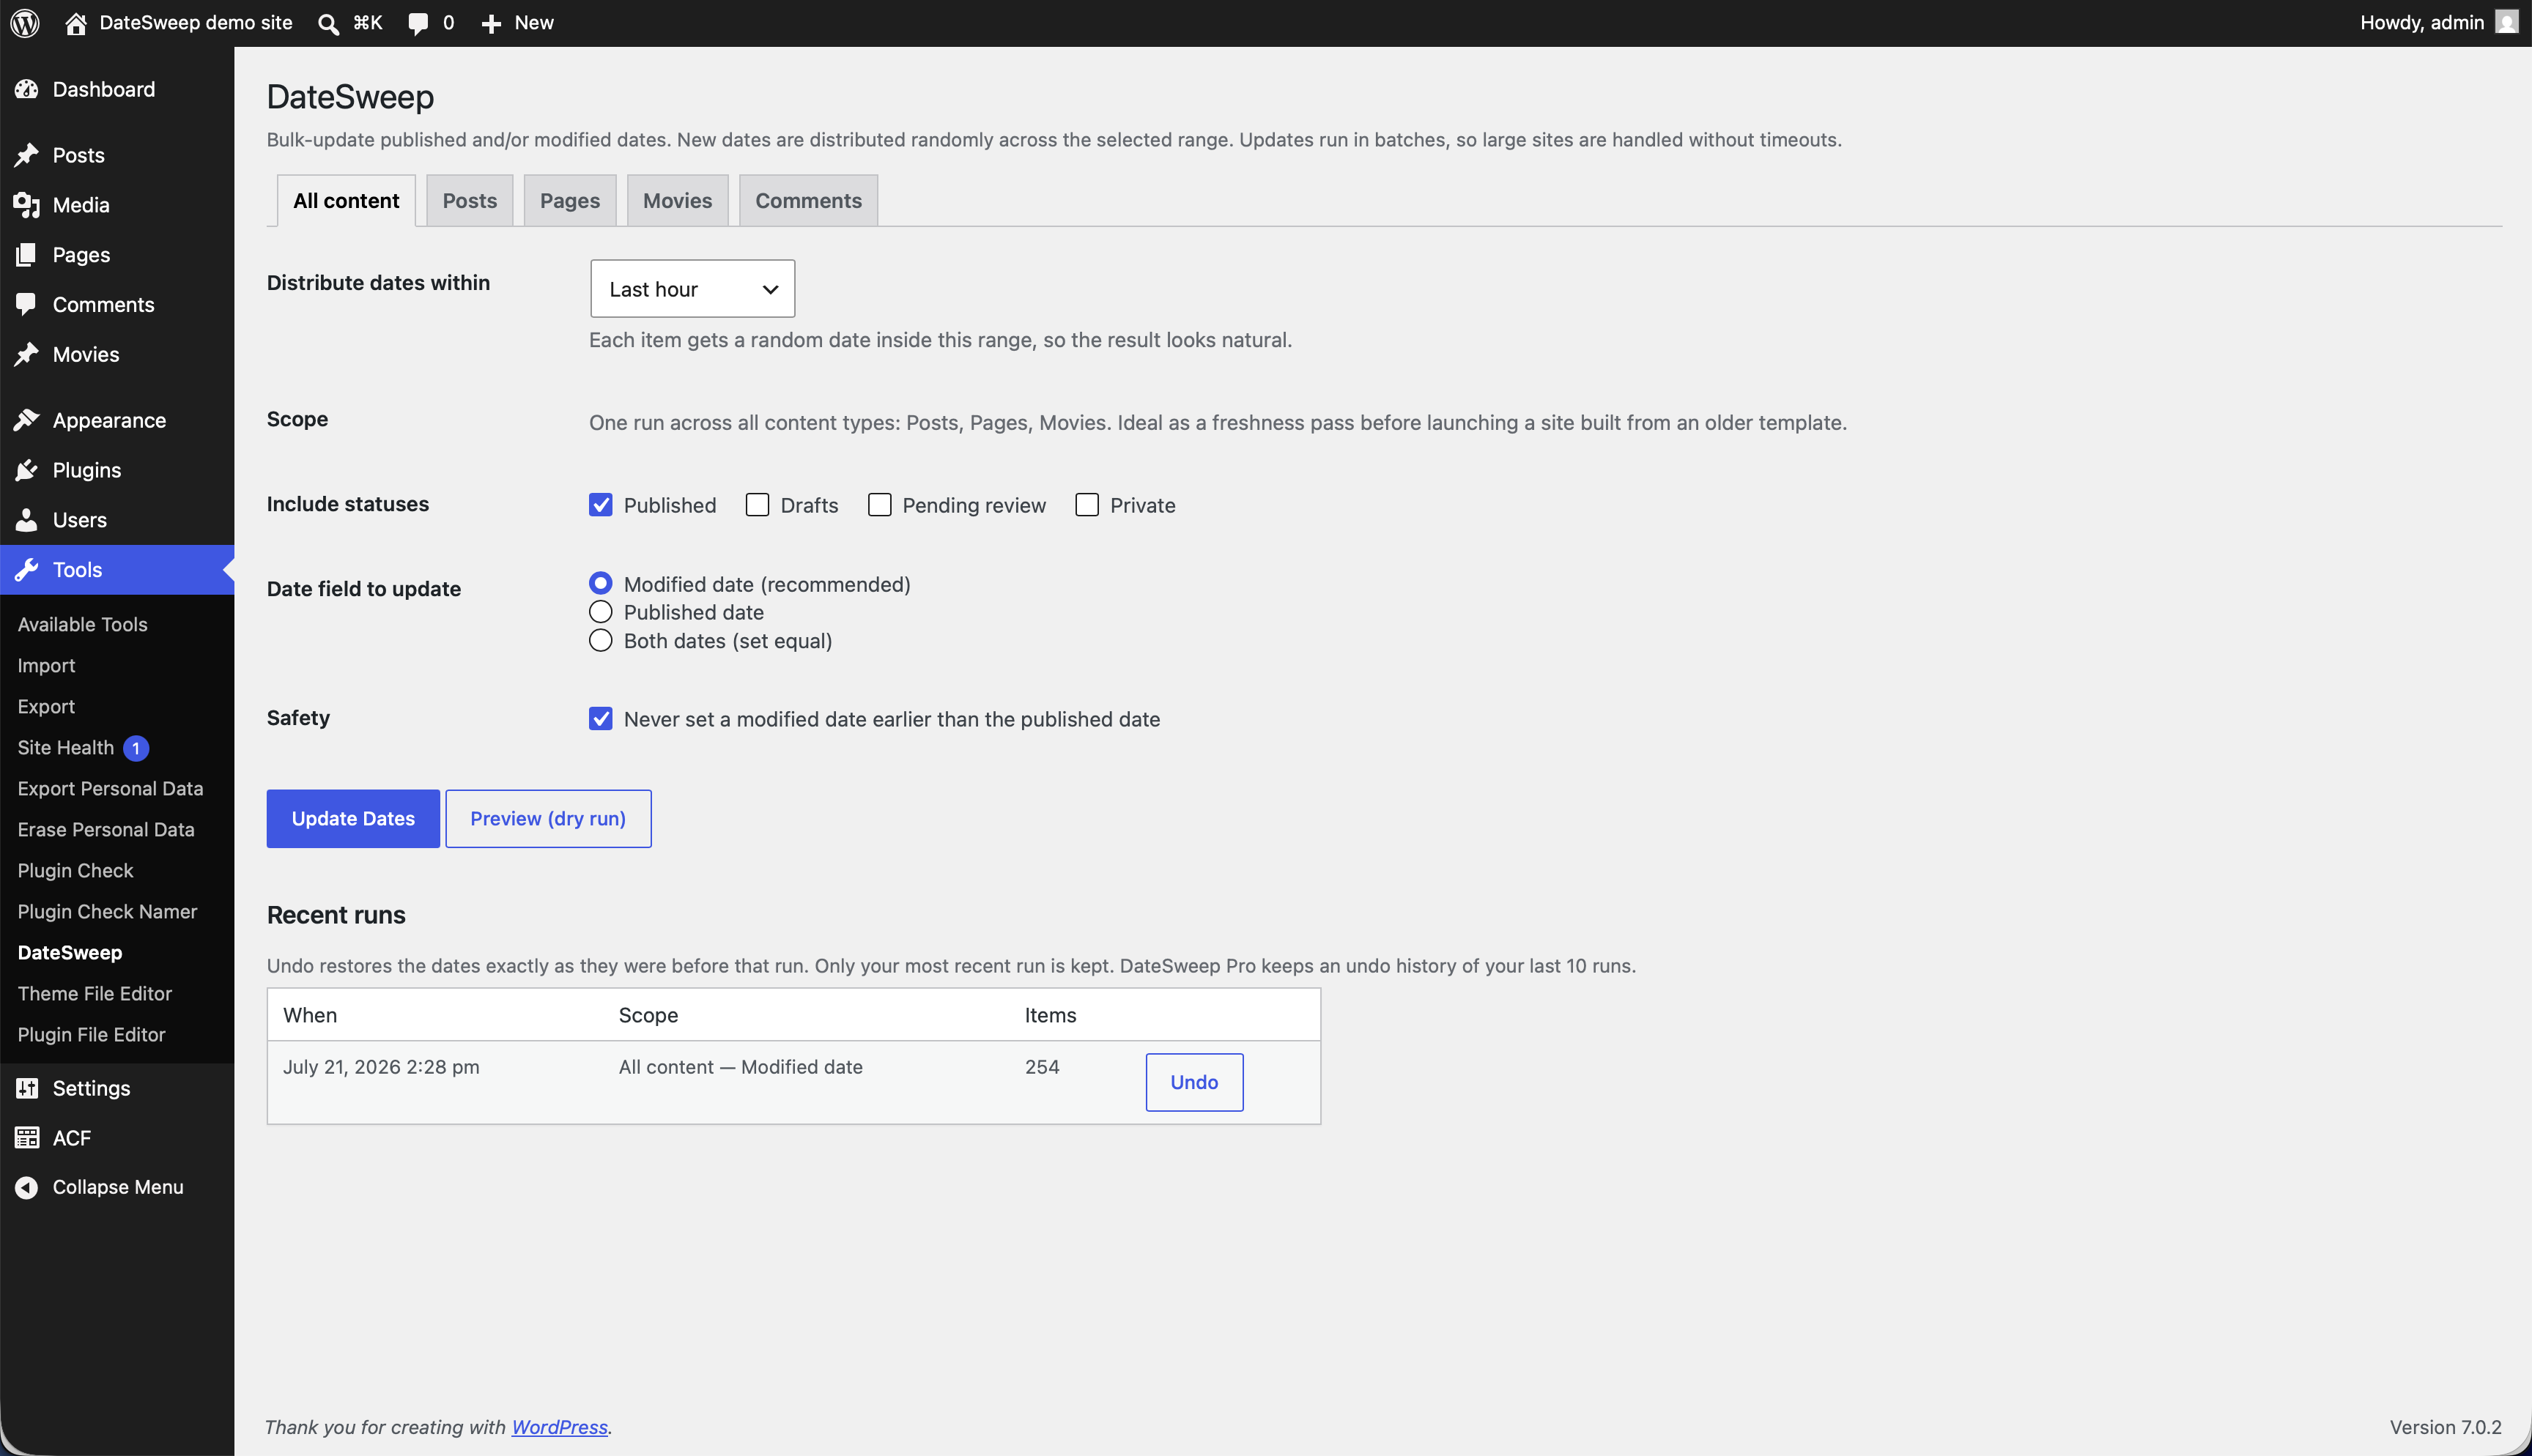This screenshot has width=2532, height=1456.
Task: Click the WordPress logo icon
Action: pyautogui.click(x=25, y=23)
